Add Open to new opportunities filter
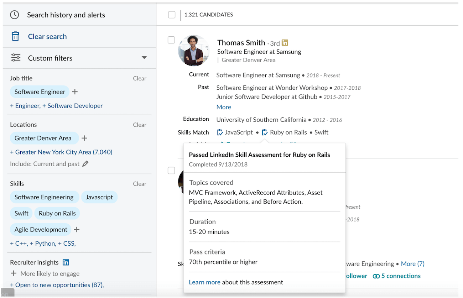 tap(57, 285)
